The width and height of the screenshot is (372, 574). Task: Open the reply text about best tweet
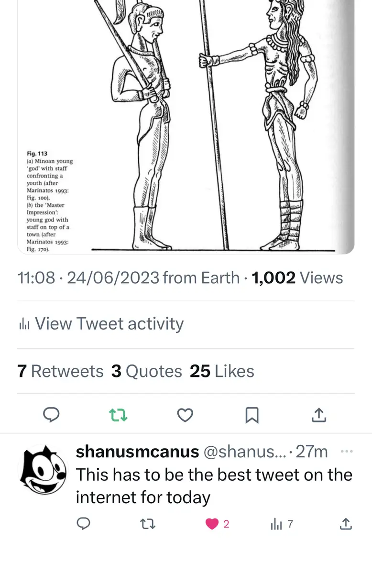[x=214, y=486]
